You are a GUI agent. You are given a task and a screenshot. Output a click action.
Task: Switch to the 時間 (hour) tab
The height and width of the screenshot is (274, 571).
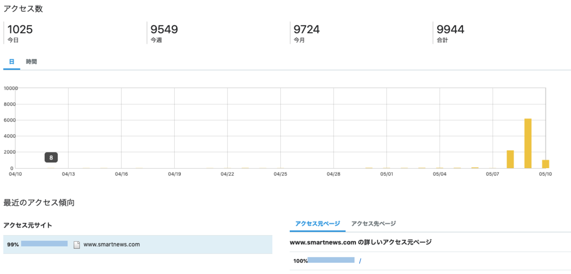point(31,62)
